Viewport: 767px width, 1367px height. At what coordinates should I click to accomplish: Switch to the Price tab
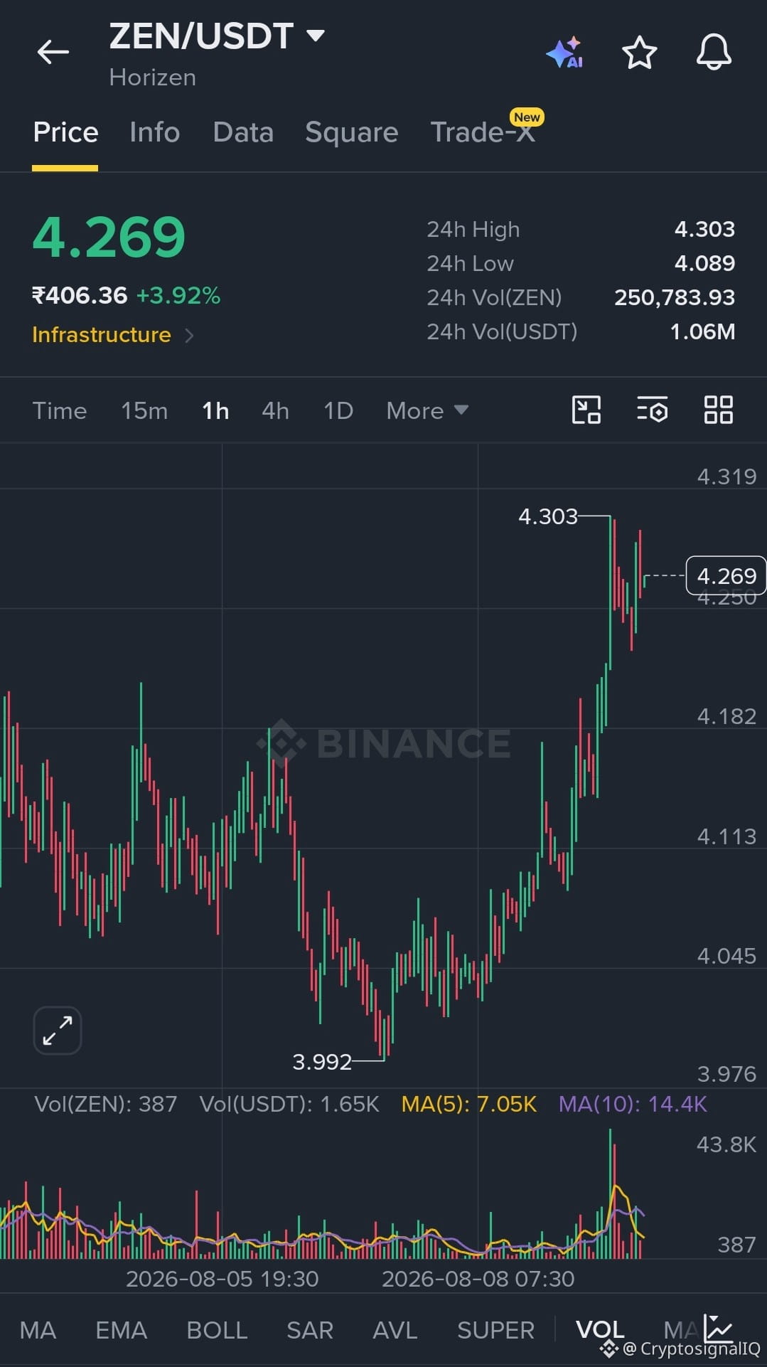(65, 132)
